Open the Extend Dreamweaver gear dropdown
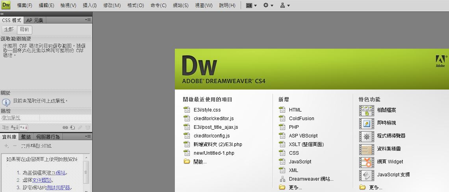The height and width of the screenshot is (192, 449). click(x=268, y=5)
